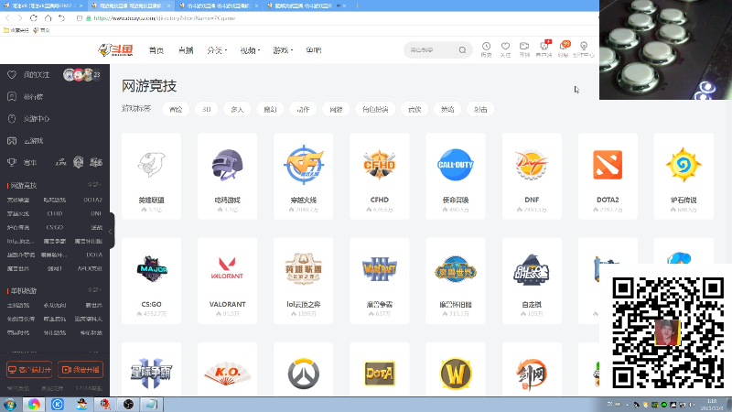
Task: Collapse the sidebar with the arrow handle
Action: point(111,232)
